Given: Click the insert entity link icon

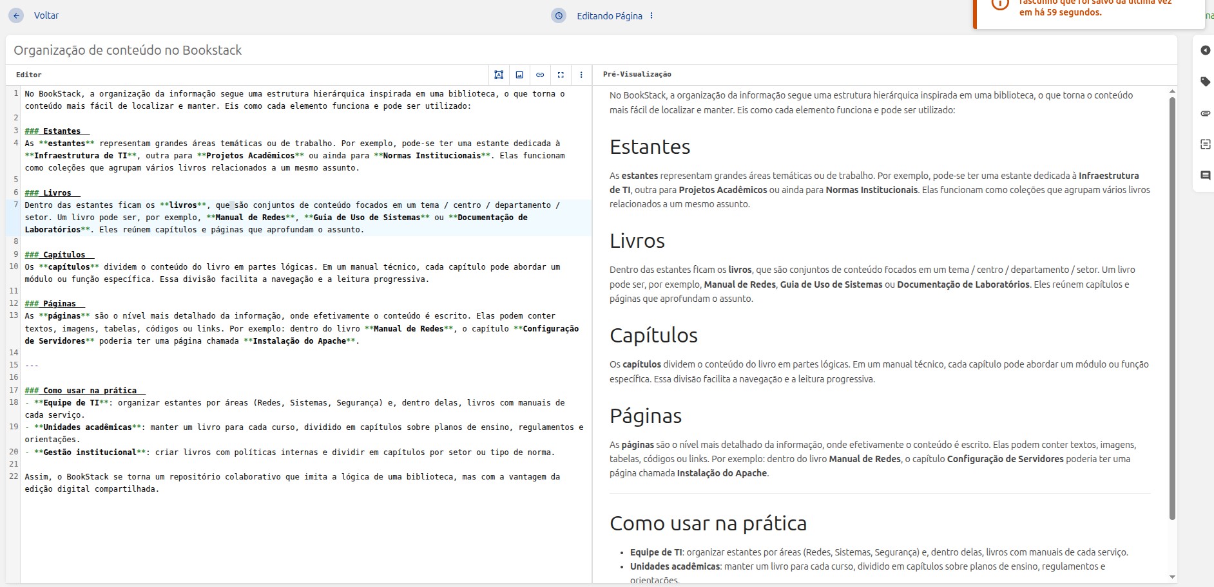Looking at the screenshot, I should pos(540,75).
